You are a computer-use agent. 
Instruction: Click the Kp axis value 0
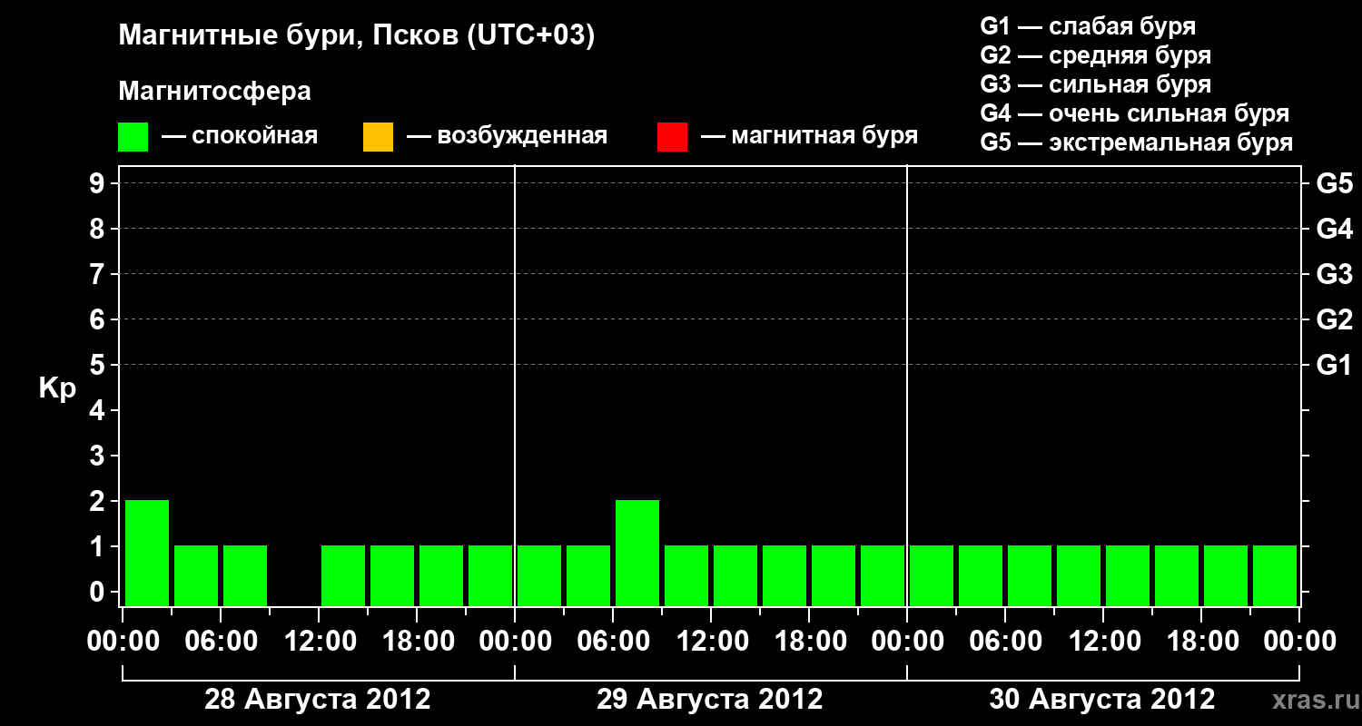99,592
